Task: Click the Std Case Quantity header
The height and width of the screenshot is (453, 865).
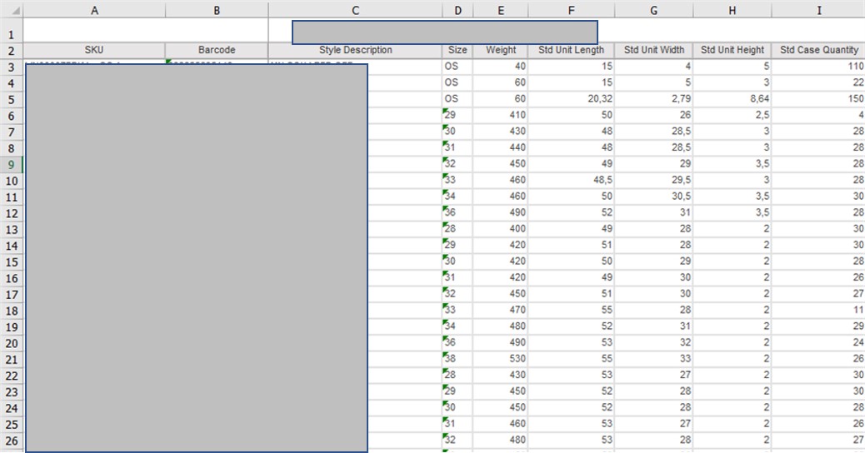Action: pyautogui.click(x=818, y=50)
